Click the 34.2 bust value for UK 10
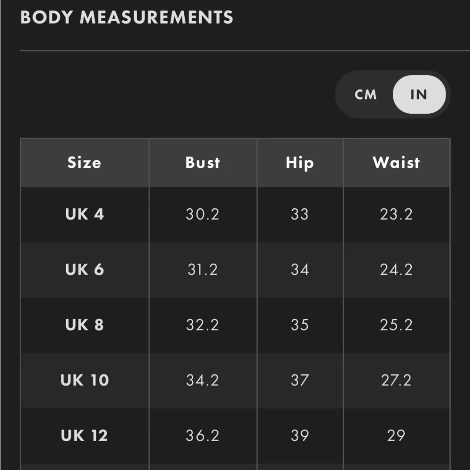470x470 pixels. pyautogui.click(x=203, y=380)
